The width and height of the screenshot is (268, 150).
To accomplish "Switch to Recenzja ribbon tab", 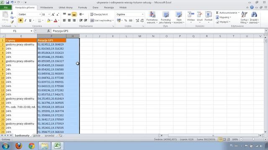I will tap(109, 7).
